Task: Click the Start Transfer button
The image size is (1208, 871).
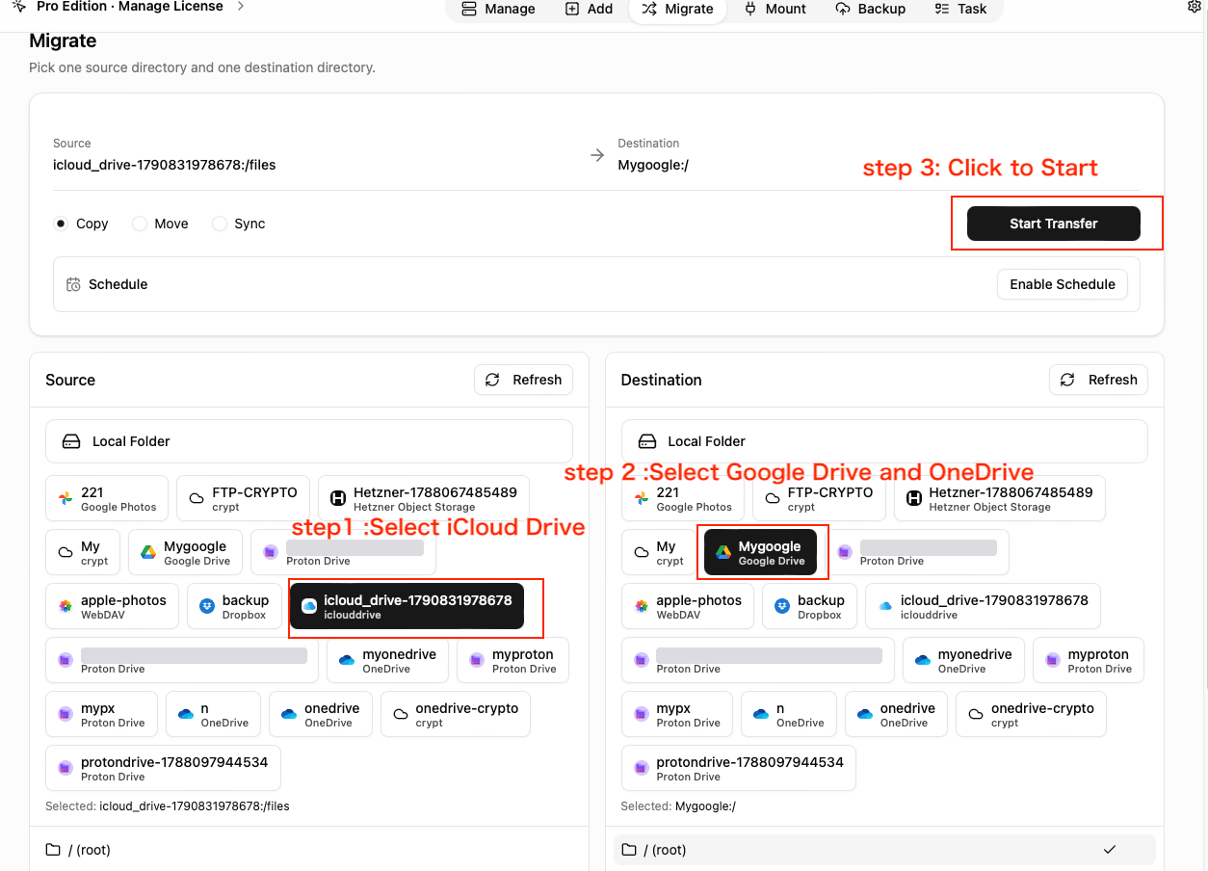Action: click(x=1054, y=224)
